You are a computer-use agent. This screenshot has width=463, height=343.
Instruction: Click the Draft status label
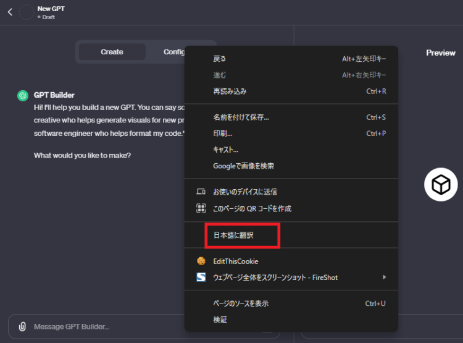(48, 17)
